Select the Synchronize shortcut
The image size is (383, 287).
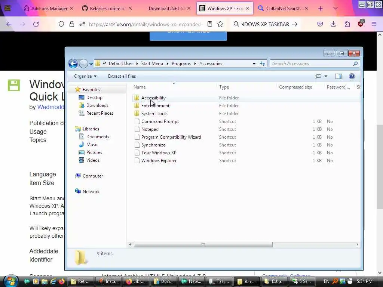point(153,145)
